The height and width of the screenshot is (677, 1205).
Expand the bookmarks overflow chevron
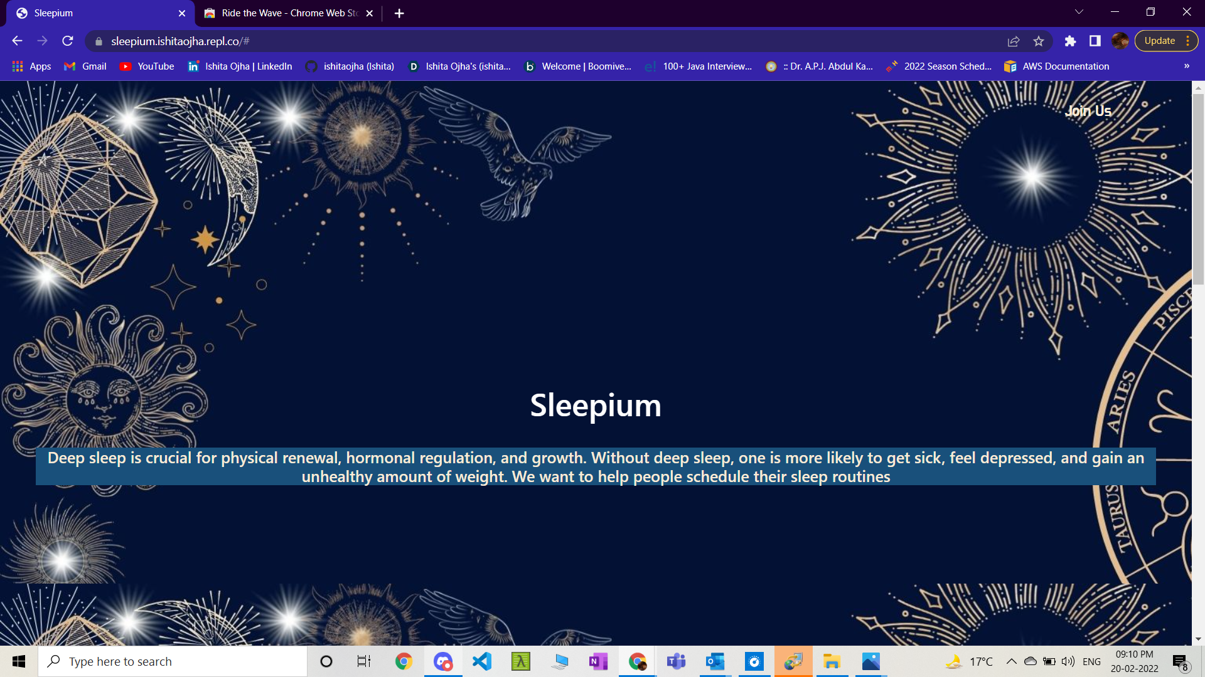1187,66
